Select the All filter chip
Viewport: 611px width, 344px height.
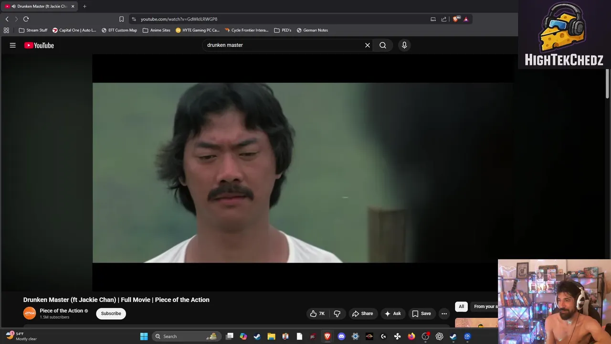[461, 306]
